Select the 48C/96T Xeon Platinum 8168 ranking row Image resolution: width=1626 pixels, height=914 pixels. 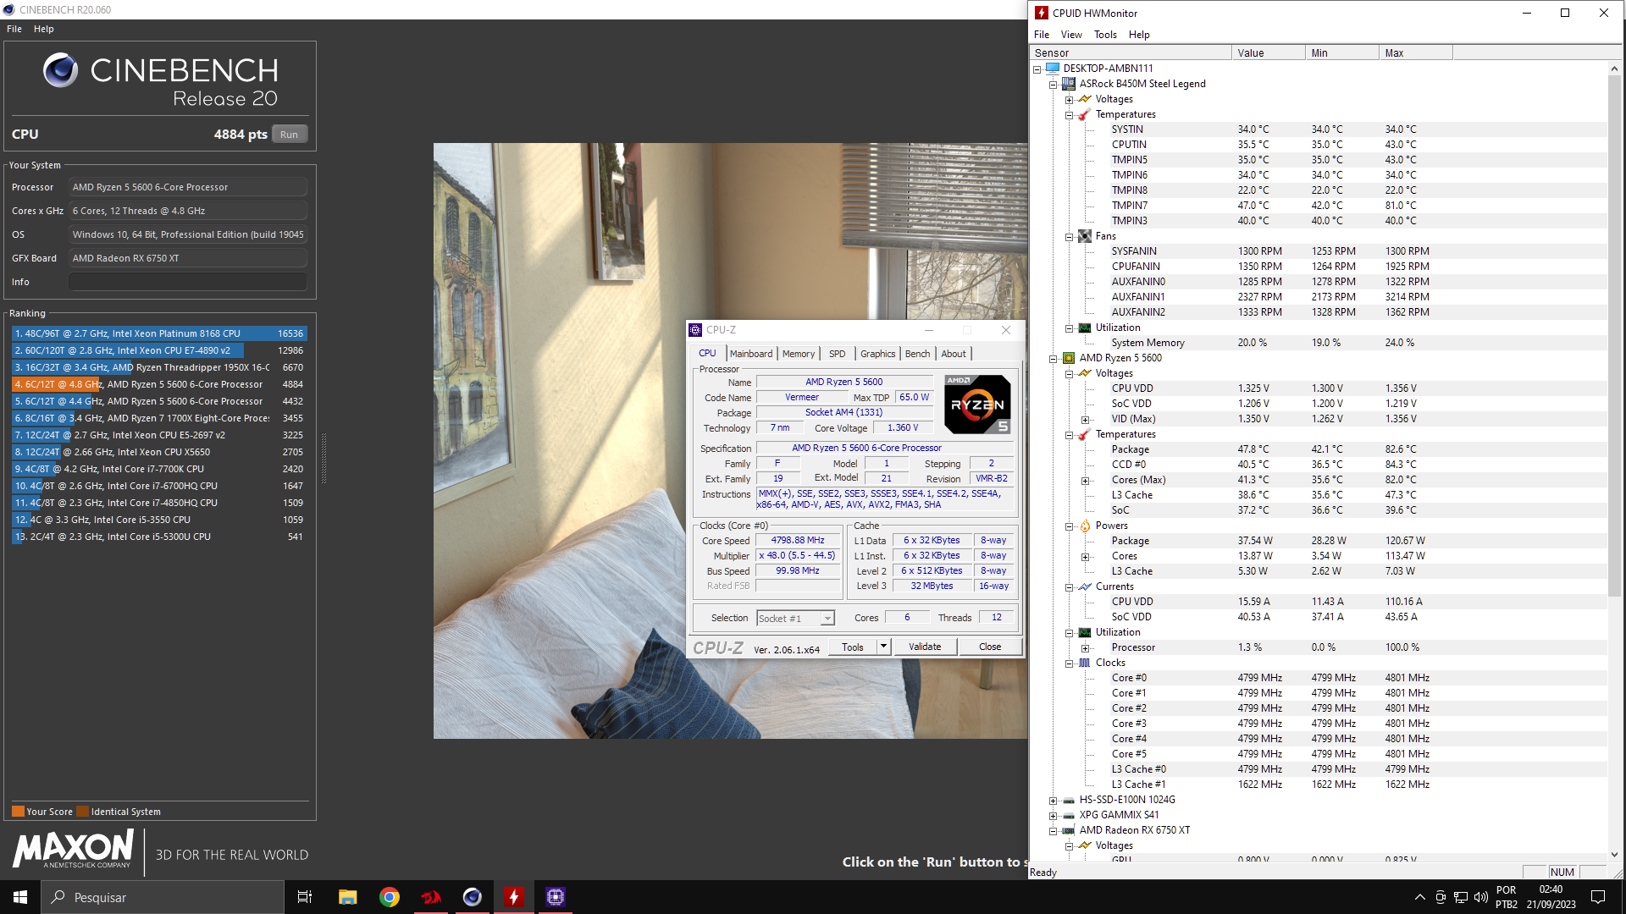158,333
